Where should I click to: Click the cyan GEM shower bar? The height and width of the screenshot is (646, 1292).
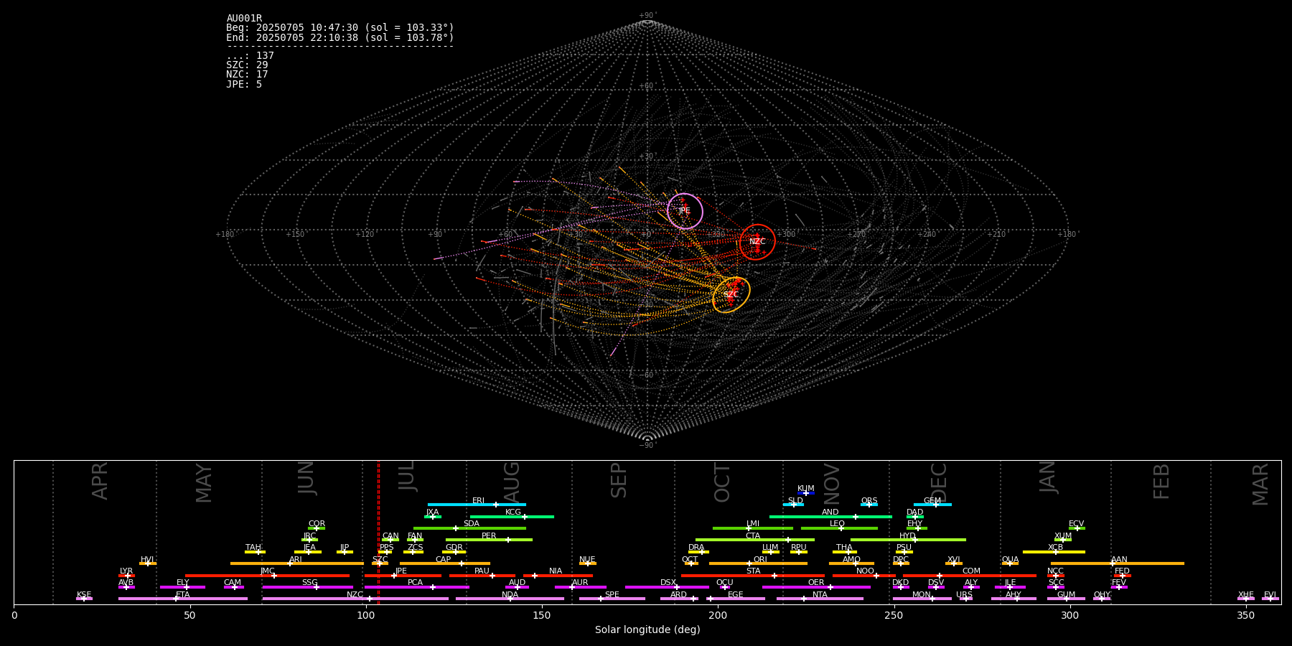[932, 505]
